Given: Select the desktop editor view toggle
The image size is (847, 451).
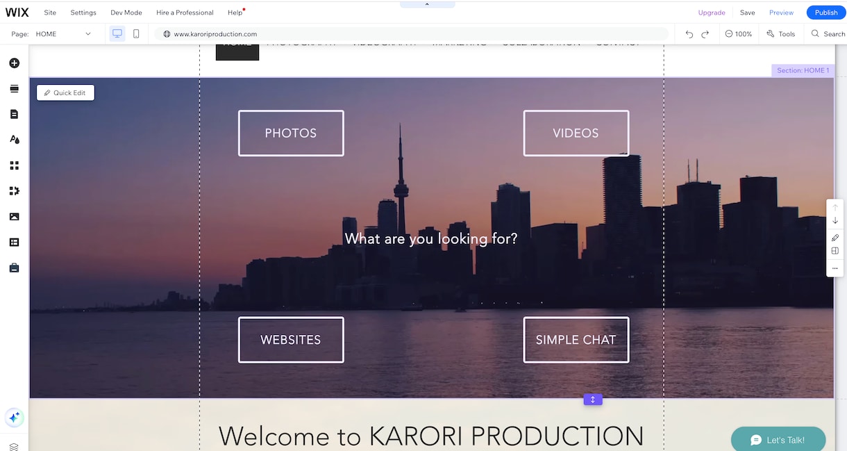Looking at the screenshot, I should pos(117,33).
